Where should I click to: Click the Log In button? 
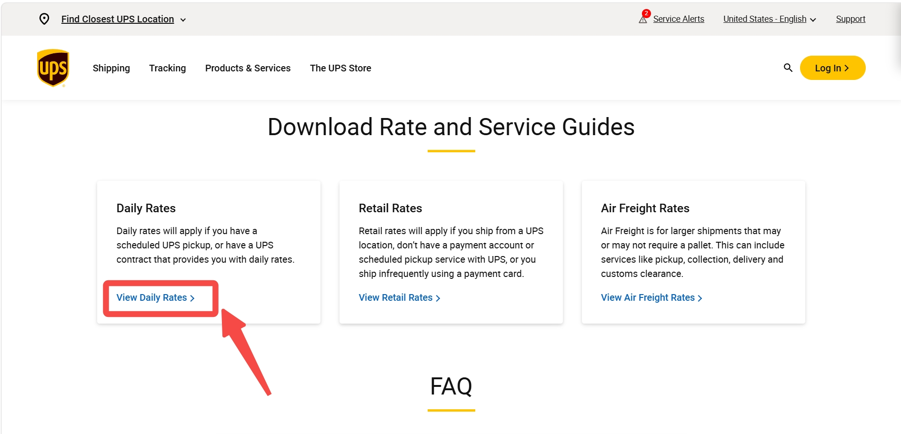tap(832, 68)
